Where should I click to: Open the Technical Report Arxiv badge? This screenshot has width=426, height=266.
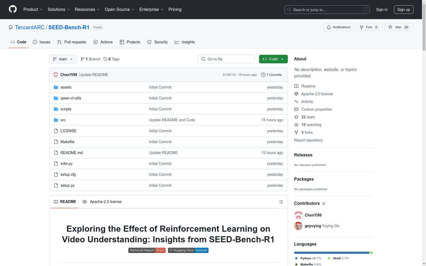[147, 250]
